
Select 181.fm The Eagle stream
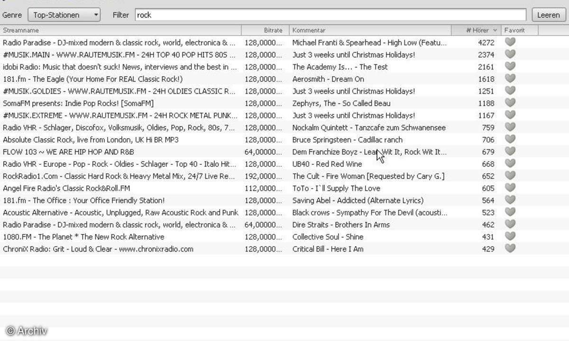point(92,79)
